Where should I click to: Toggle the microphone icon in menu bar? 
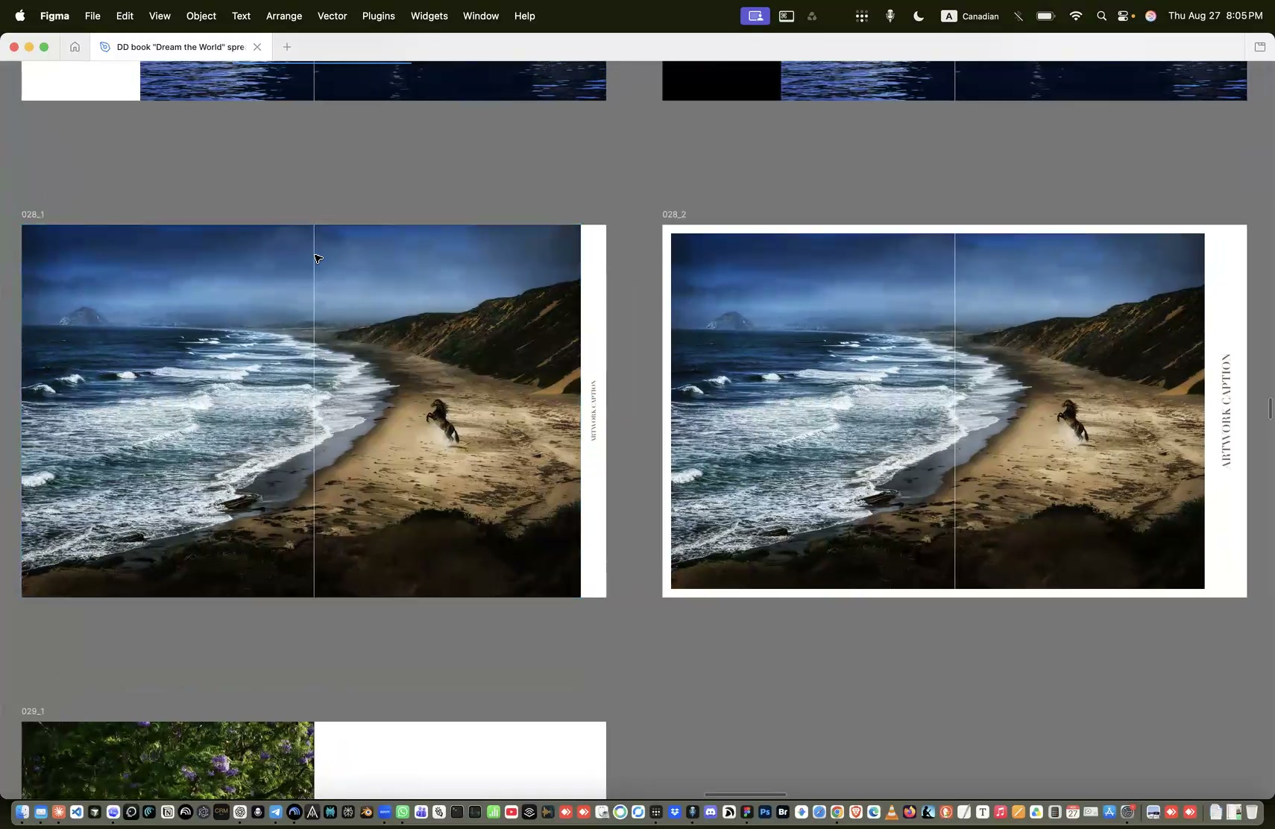(890, 16)
